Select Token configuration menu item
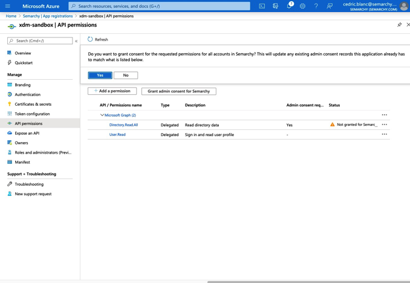This screenshot has width=410, height=283. 32,114
